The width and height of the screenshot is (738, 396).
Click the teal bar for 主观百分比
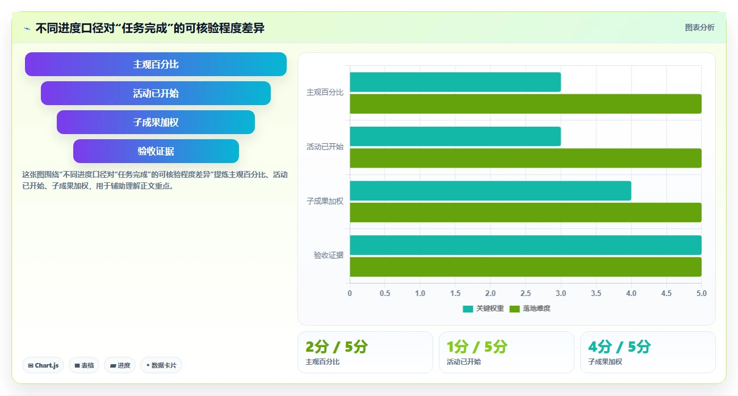[455, 82]
